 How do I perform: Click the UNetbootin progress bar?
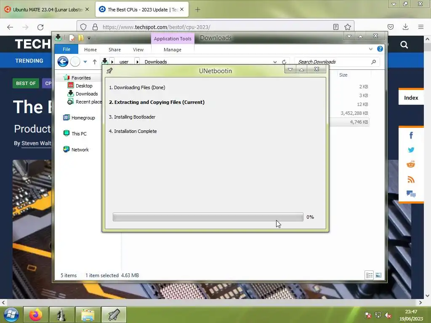point(208,217)
